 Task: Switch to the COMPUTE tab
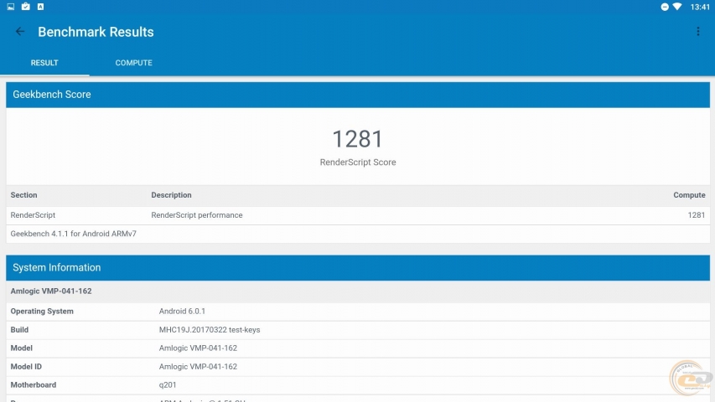[133, 63]
